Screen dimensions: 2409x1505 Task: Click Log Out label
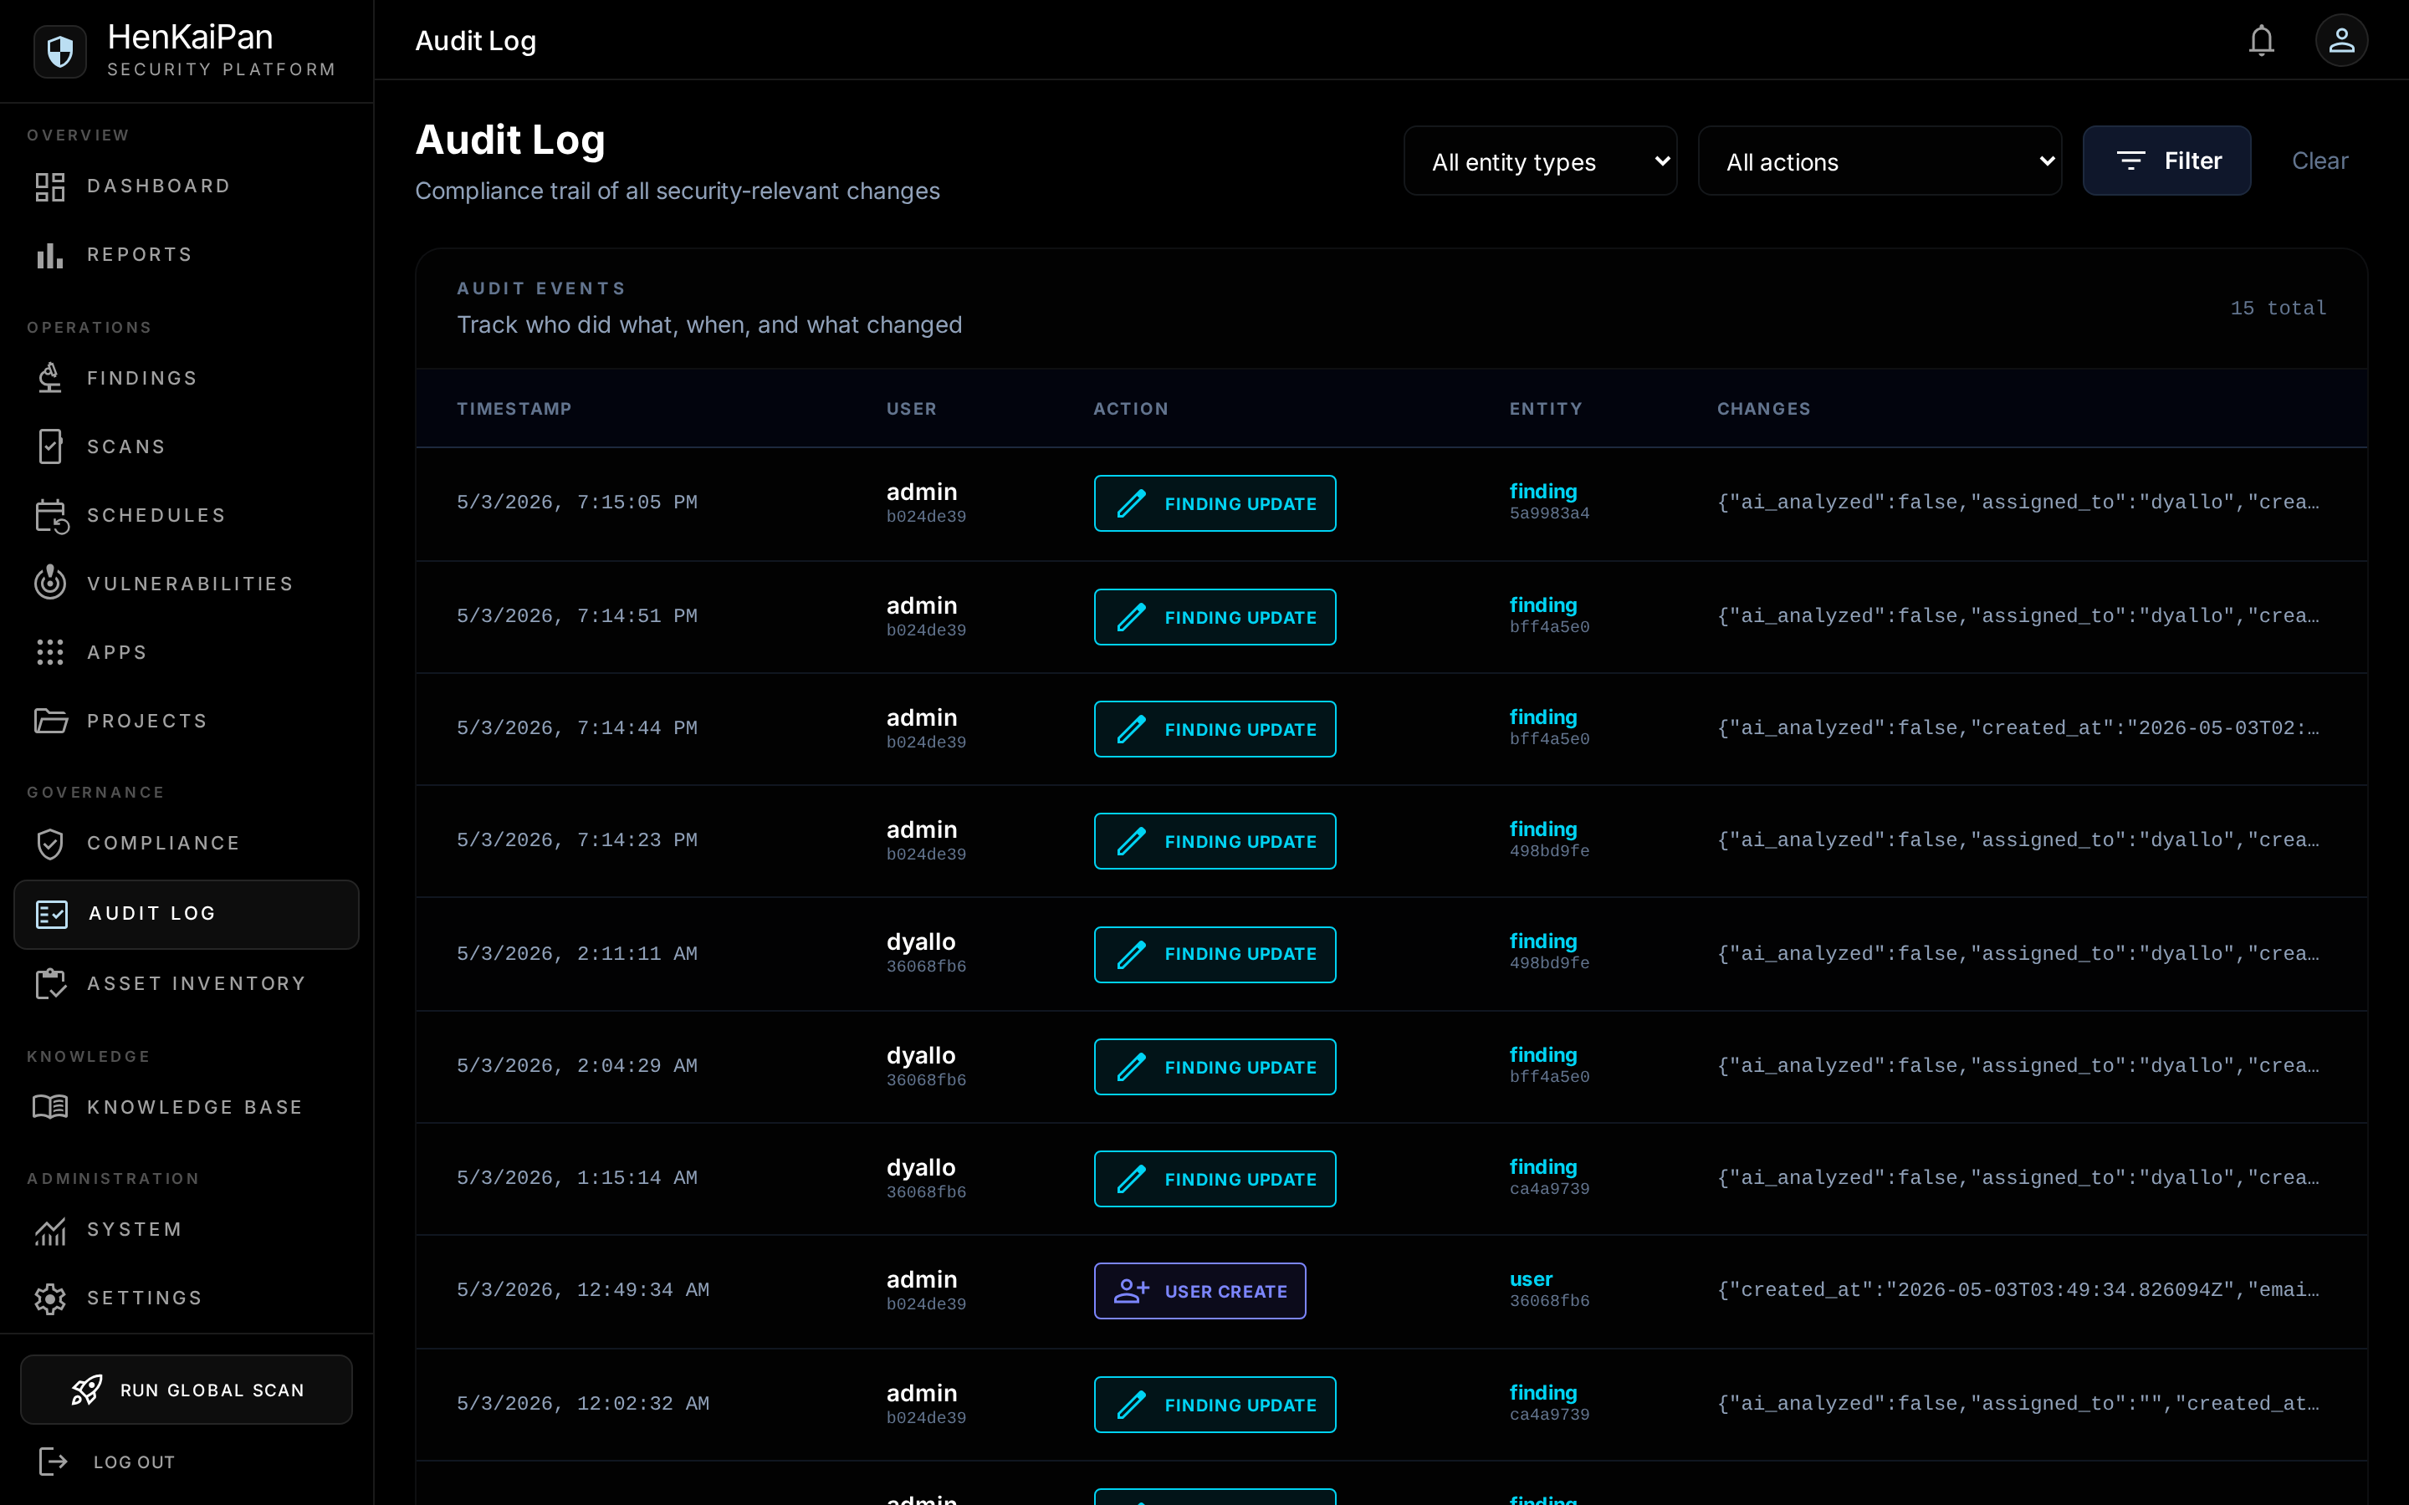[135, 1462]
